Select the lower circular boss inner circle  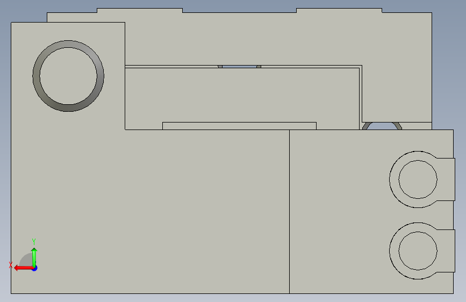point(418,251)
